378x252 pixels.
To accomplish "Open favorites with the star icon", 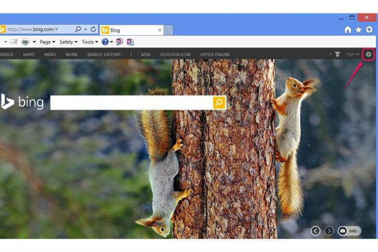I will (358, 30).
